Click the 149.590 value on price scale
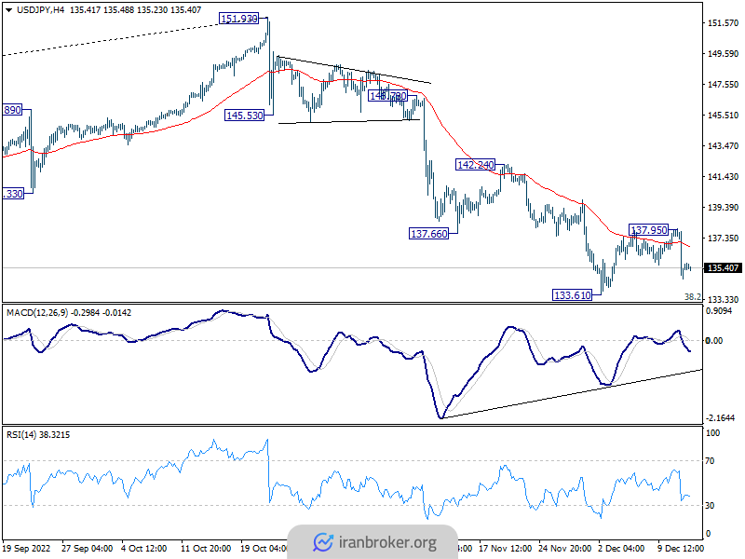Viewport: 745px width, 559px height. click(724, 54)
